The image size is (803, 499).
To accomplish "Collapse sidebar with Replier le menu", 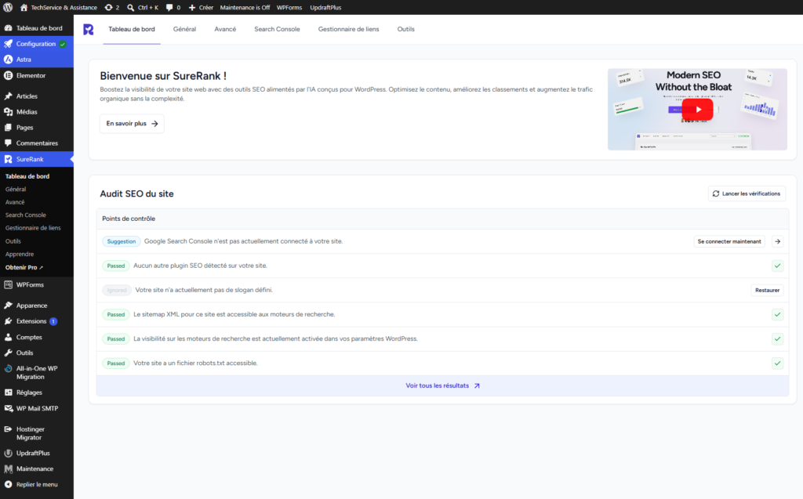I will pos(36,484).
